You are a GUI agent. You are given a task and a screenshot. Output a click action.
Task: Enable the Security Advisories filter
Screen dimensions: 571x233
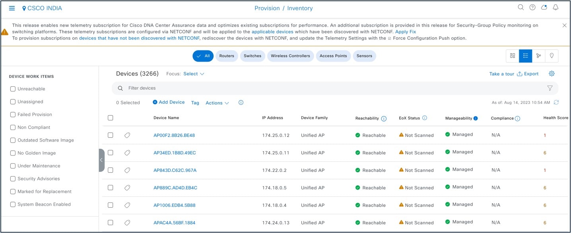[x=13, y=179]
